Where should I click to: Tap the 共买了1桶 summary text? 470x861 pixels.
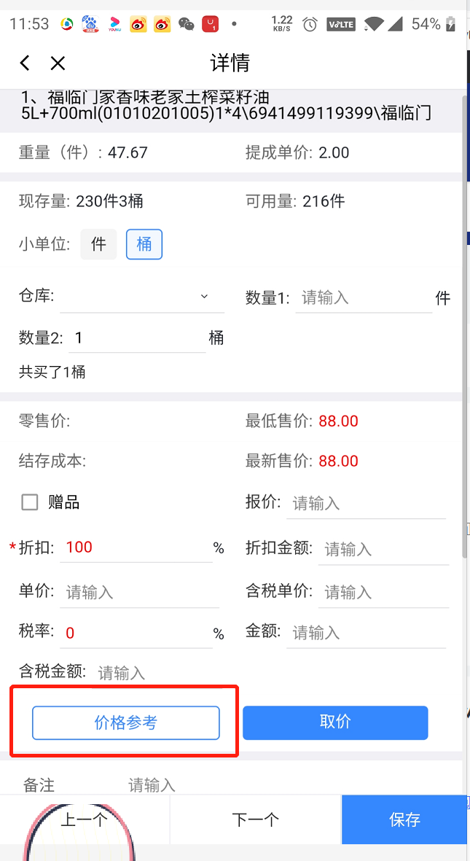coord(52,373)
